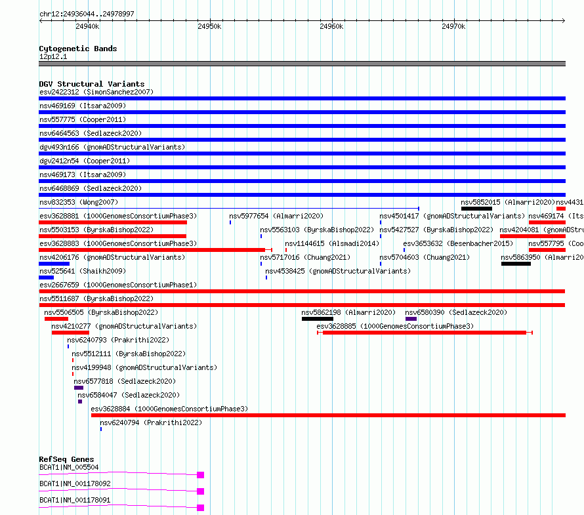Open nsv4501417 (gnomADStructuralVariants) label
Image resolution: width=584 pixels, height=515 pixels.
pos(452,216)
